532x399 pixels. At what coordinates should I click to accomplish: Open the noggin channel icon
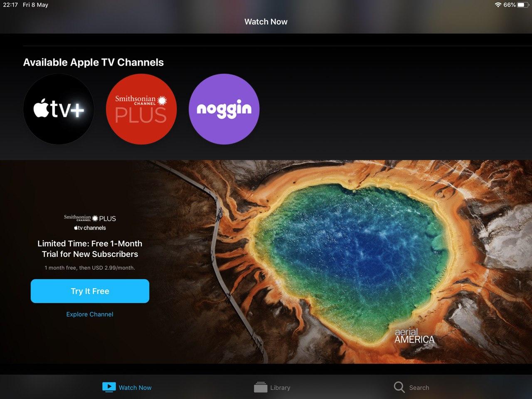coord(224,109)
